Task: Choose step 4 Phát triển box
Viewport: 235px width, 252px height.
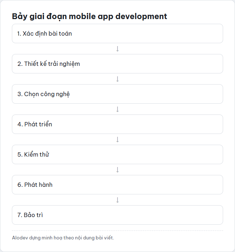Action: tap(117, 124)
